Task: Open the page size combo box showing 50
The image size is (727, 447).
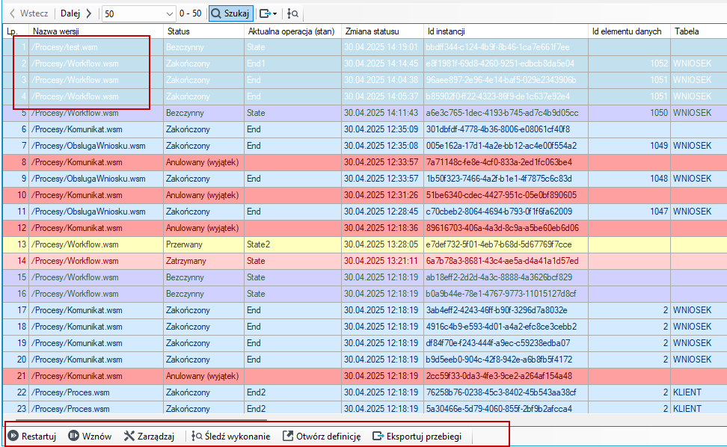Action: coord(138,13)
